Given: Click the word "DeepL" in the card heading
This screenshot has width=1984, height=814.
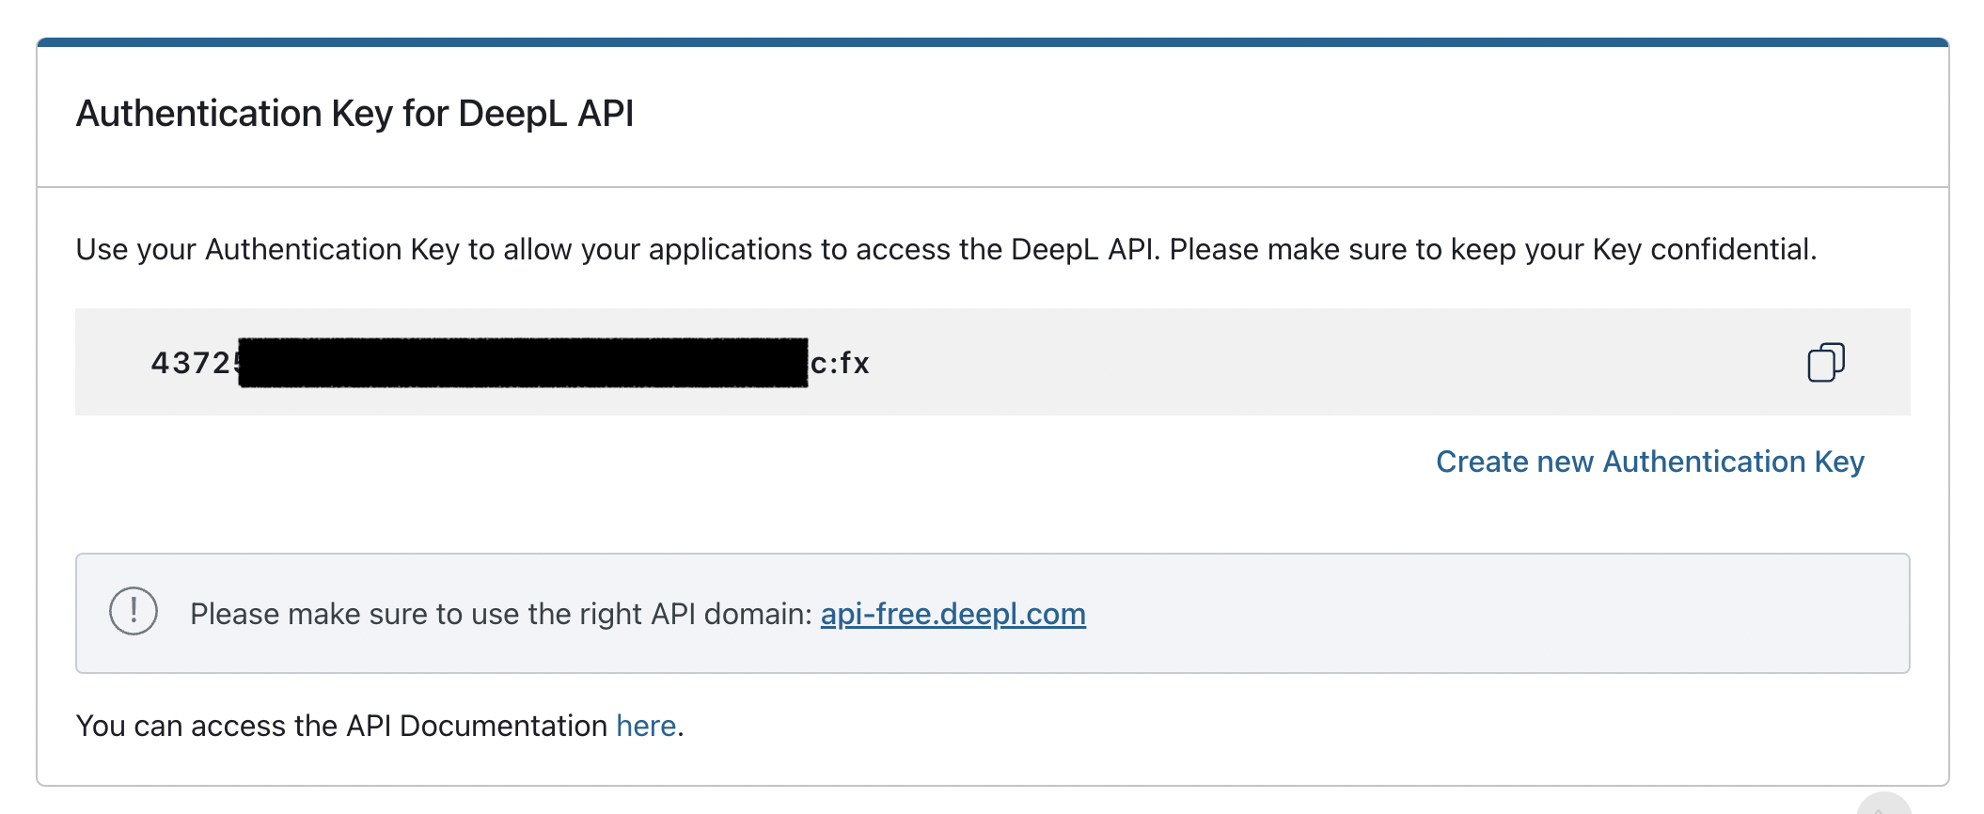Looking at the screenshot, I should tap(512, 114).
